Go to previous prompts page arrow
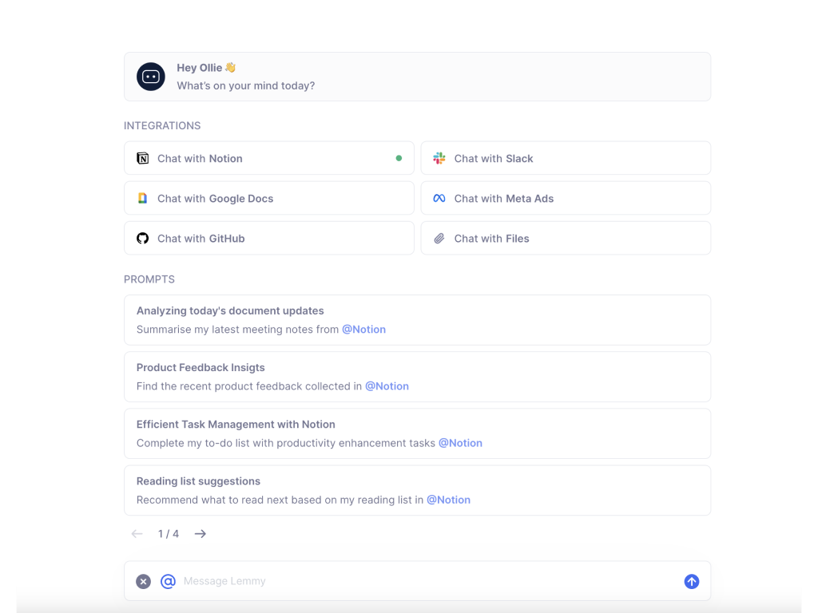 (137, 534)
